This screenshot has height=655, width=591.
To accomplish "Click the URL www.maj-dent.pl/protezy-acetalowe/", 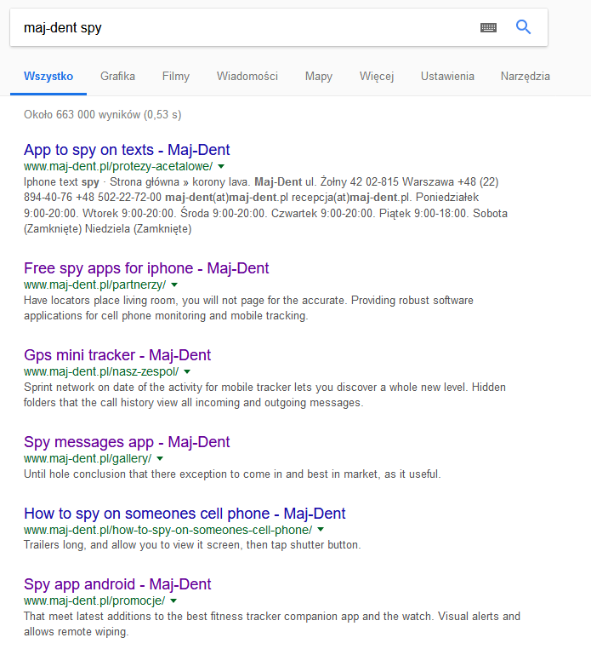I will point(118,167).
